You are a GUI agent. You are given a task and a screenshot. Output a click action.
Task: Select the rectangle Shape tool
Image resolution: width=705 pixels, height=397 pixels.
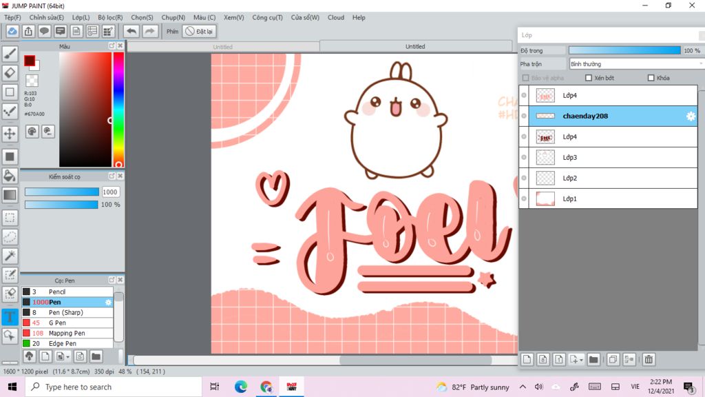pyautogui.click(x=10, y=92)
